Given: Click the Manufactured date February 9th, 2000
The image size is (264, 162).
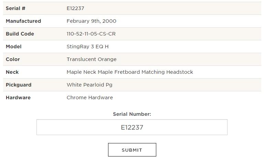Looking at the screenshot, I should point(92,21).
